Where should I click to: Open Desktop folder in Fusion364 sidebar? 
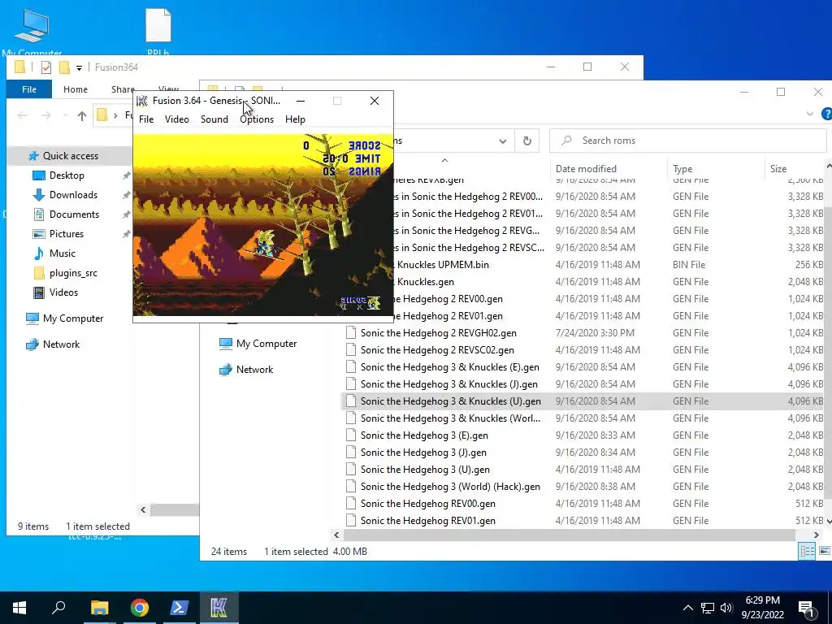[x=67, y=175]
